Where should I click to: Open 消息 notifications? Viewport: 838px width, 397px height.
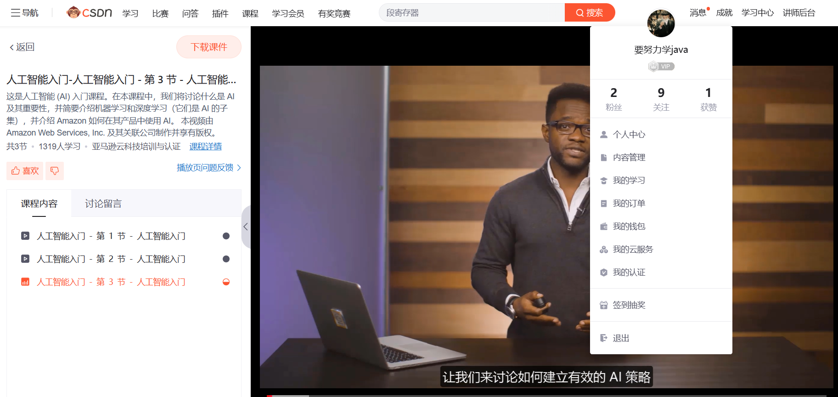[698, 13]
